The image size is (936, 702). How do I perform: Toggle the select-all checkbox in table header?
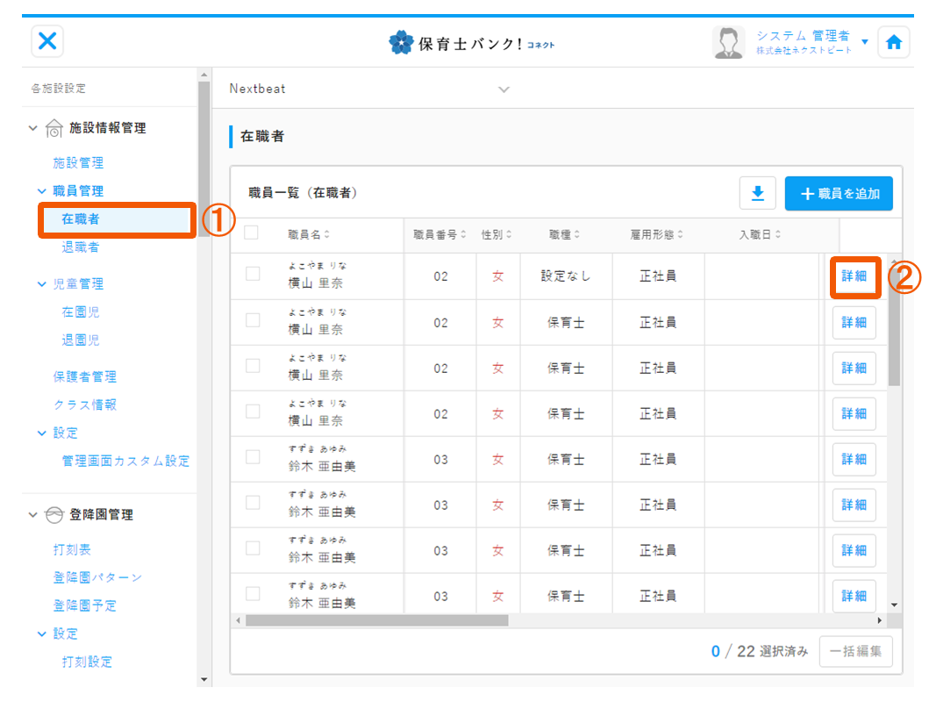(x=252, y=233)
